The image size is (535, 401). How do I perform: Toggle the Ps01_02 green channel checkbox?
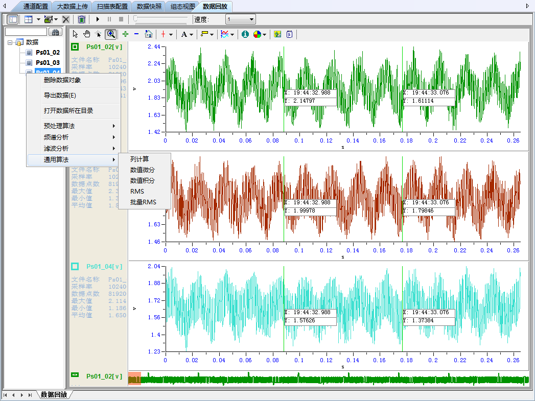point(75,47)
